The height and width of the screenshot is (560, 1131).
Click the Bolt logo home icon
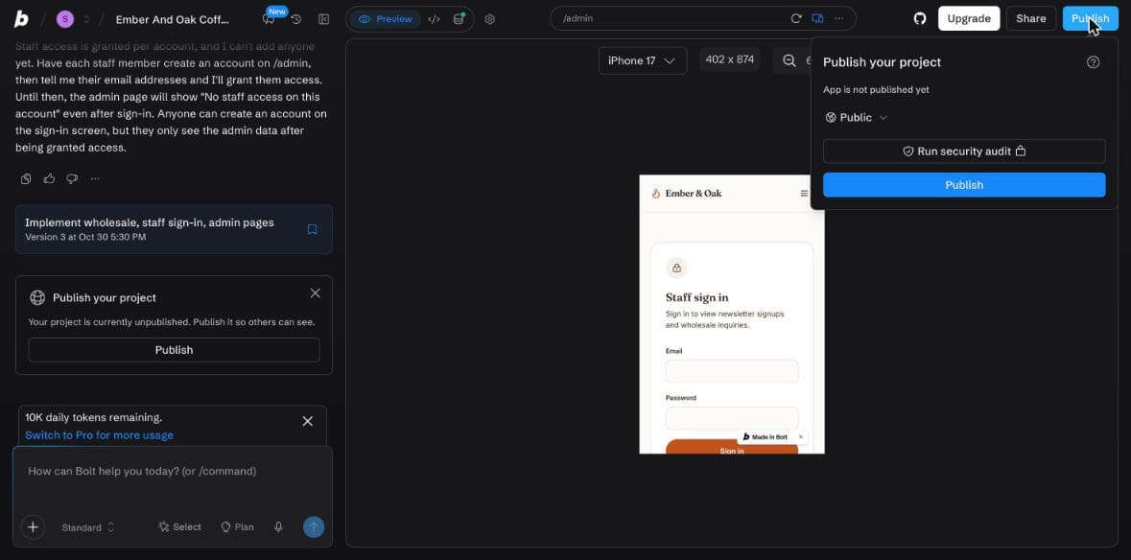tap(21, 19)
